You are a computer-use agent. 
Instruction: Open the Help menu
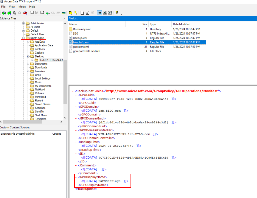(32, 7)
